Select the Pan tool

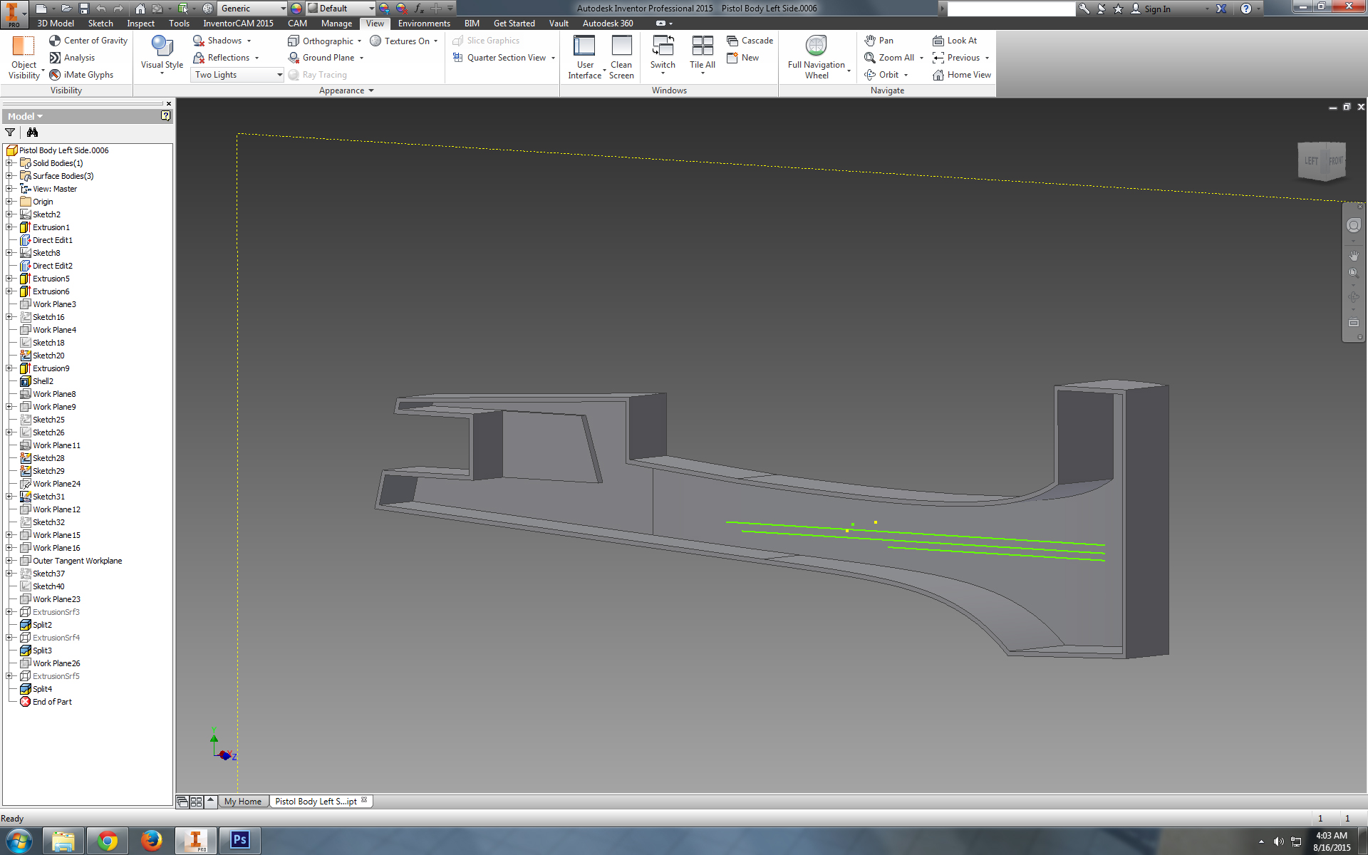pos(879,41)
